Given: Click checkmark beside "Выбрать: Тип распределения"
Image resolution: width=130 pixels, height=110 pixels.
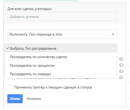Looking at the screenshot, I should click(8, 48).
